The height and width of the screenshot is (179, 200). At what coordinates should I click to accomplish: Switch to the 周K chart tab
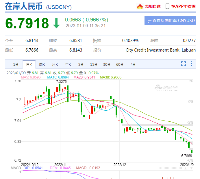click(42, 64)
